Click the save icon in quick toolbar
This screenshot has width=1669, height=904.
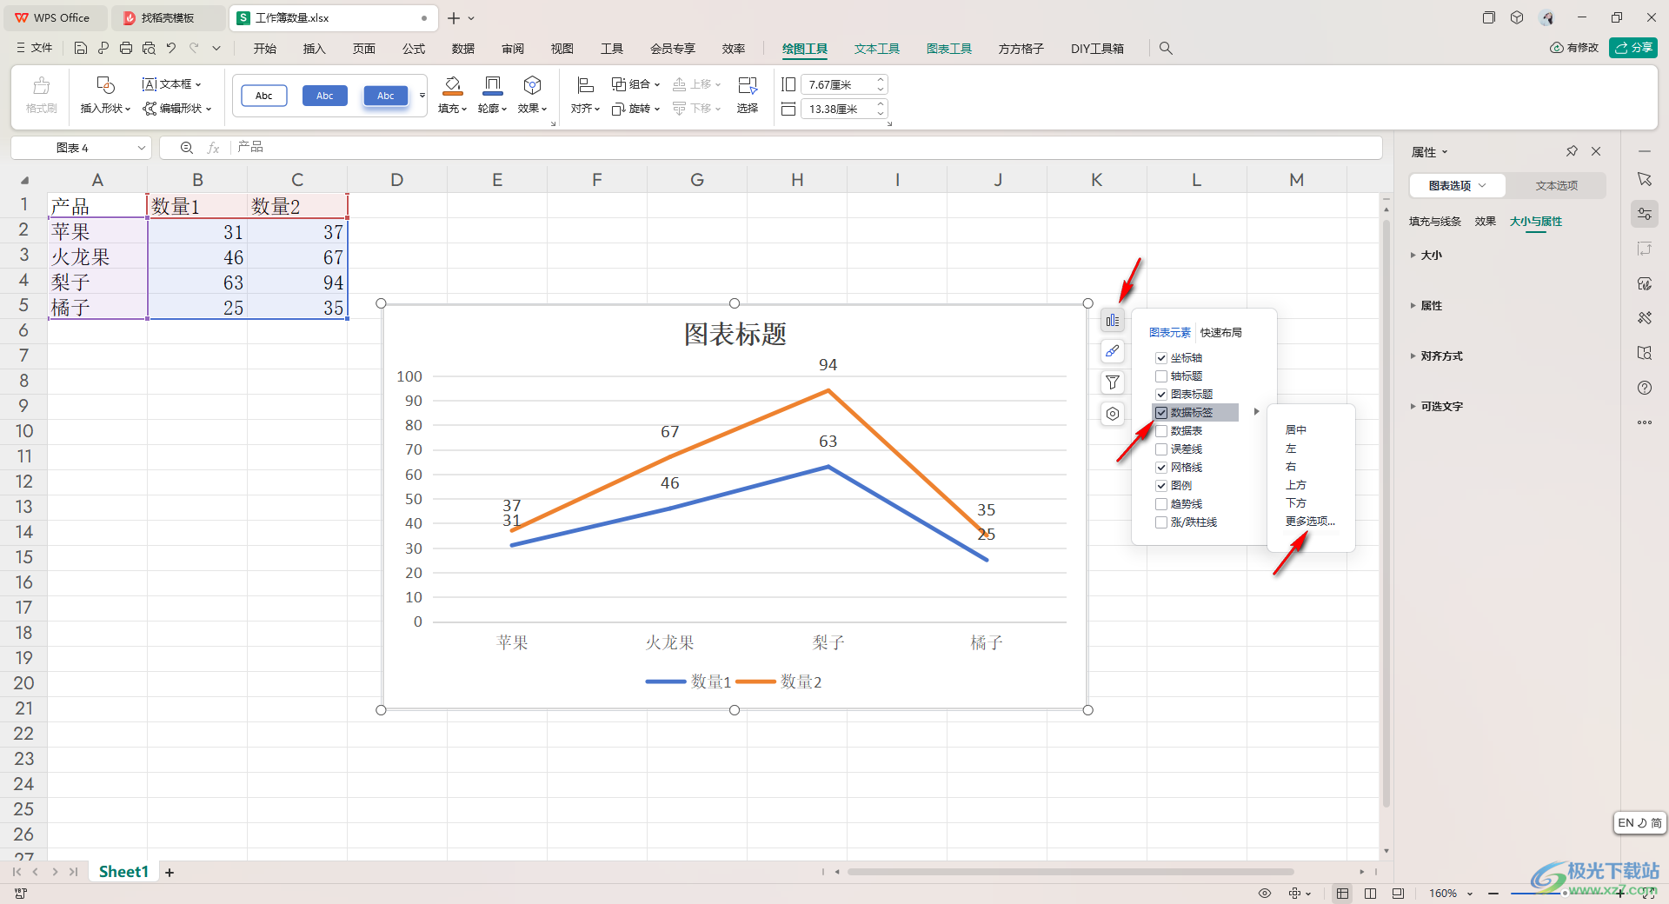(81, 49)
